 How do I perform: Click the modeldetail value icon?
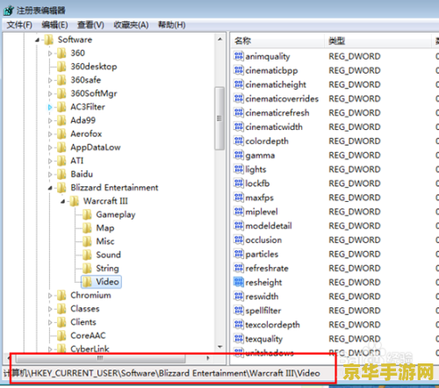click(239, 226)
